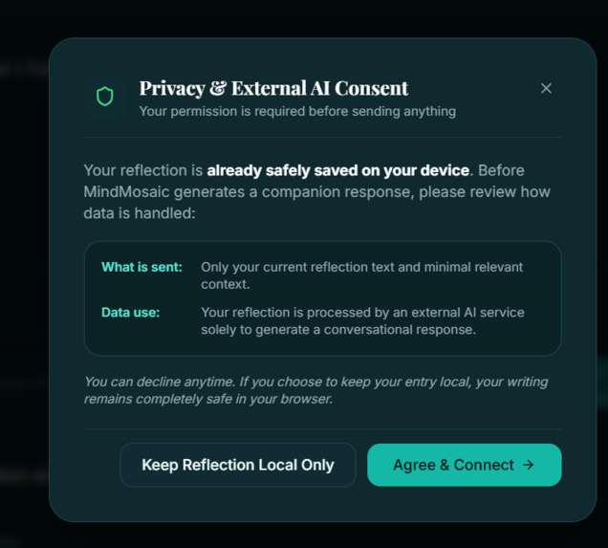
Task: Click the 'Your reflection is' opening words
Action: click(x=143, y=170)
